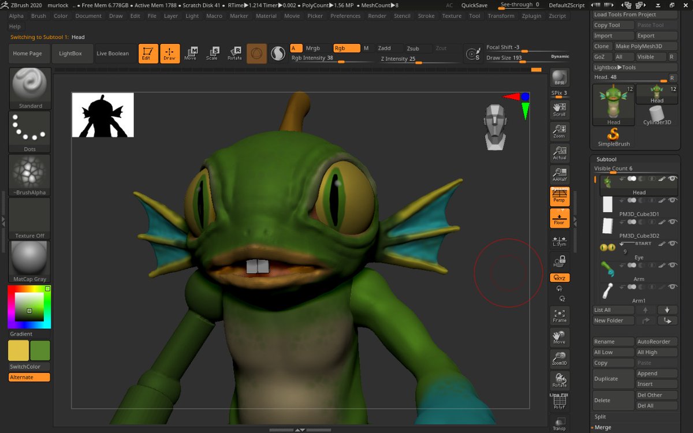Viewport: 693px width, 433px height.
Task: Click the Transp transparency icon
Action: point(559,424)
